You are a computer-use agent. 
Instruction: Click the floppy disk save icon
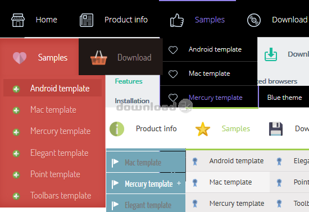click(x=276, y=129)
